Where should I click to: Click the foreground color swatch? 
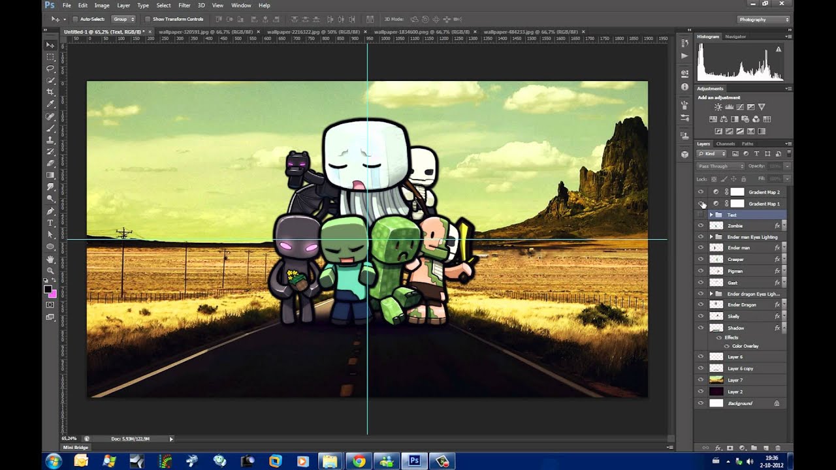48,289
